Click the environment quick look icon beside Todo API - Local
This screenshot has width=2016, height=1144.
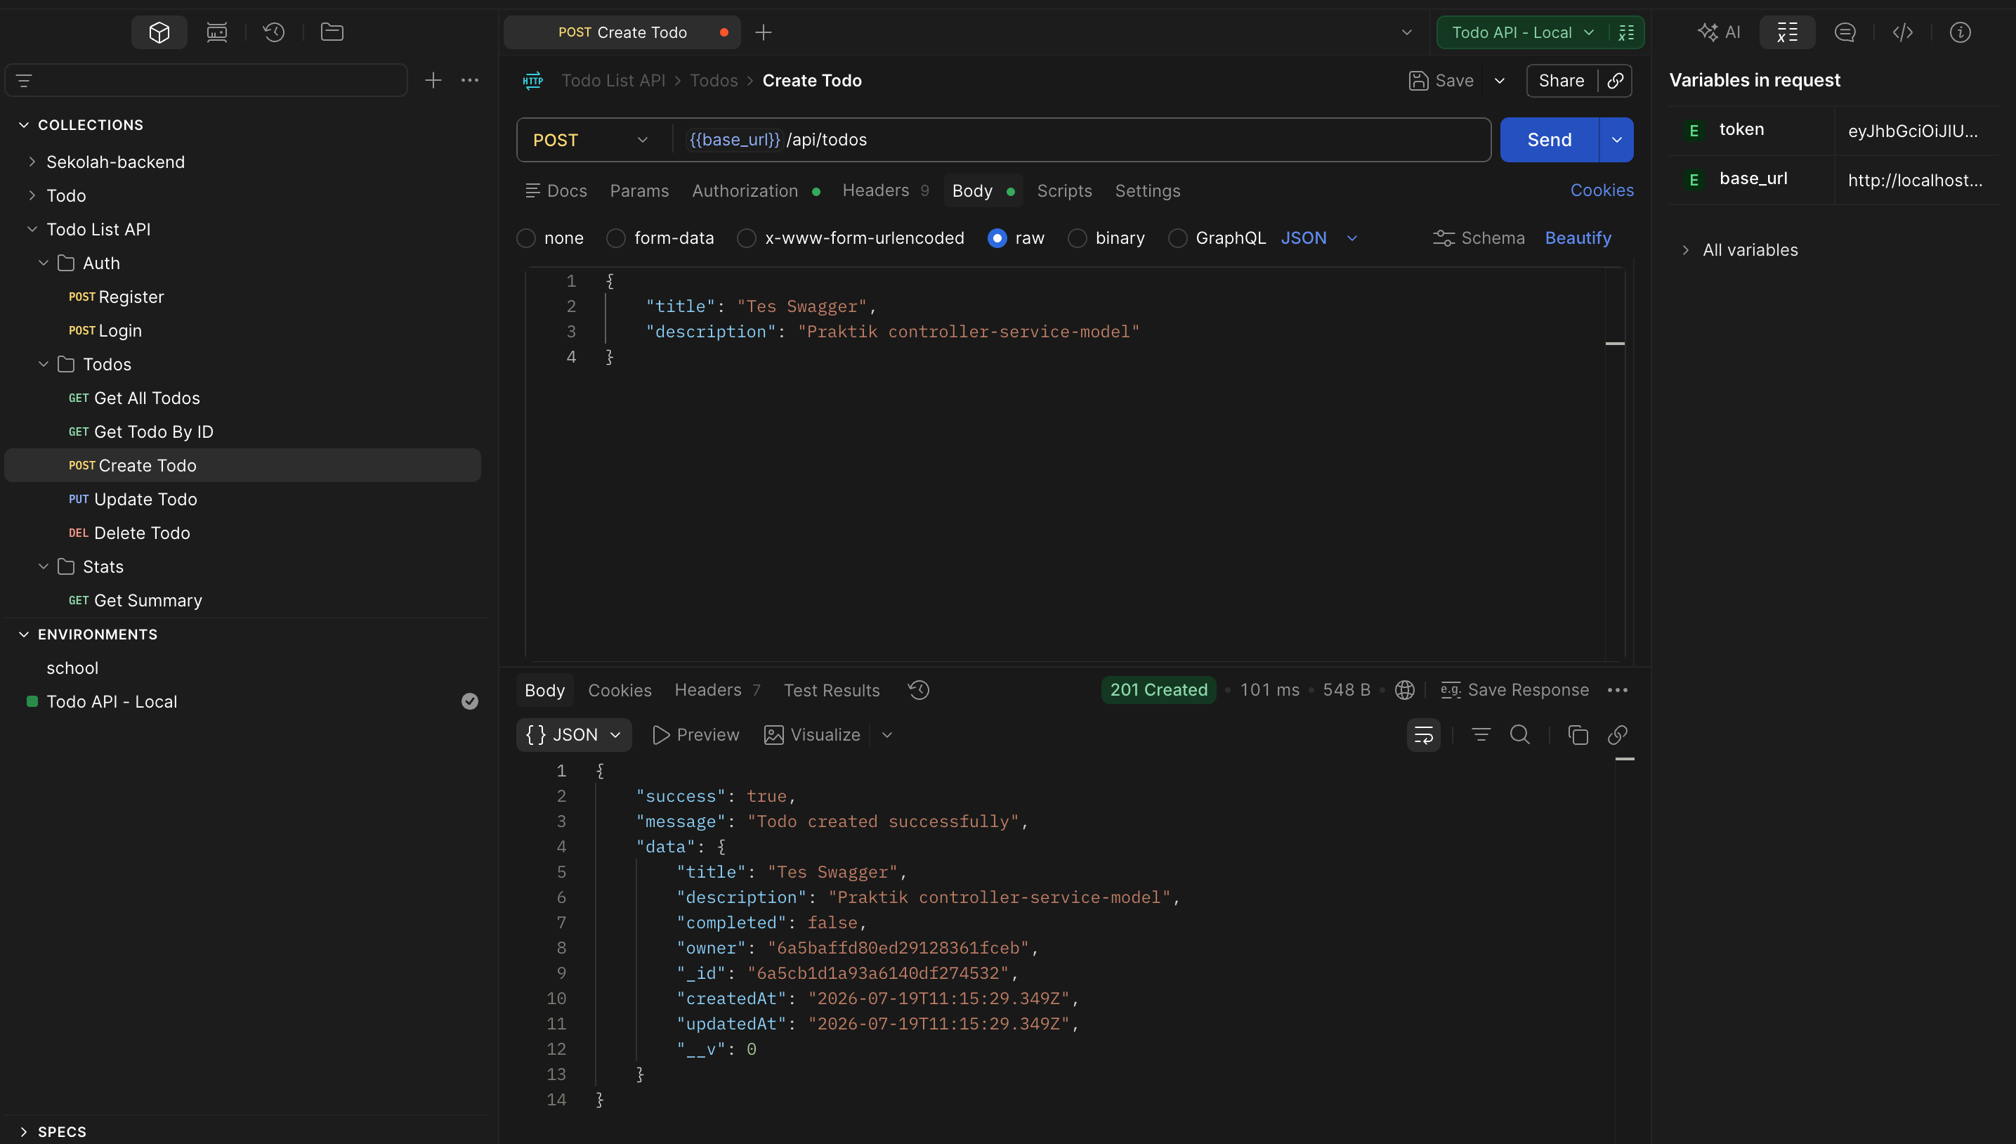coord(1626,32)
